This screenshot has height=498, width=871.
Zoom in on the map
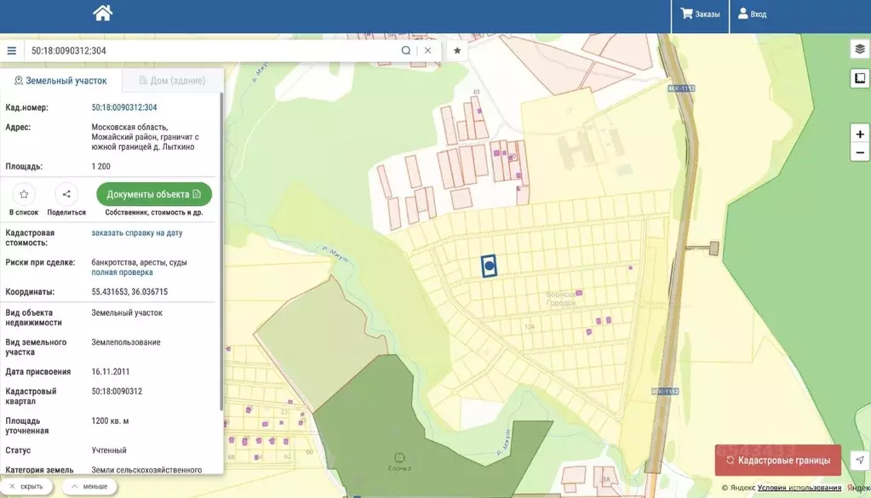pos(859,134)
